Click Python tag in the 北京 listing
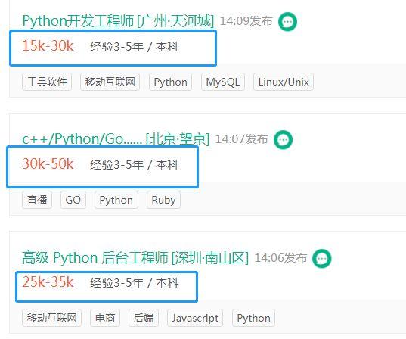 (x=116, y=200)
